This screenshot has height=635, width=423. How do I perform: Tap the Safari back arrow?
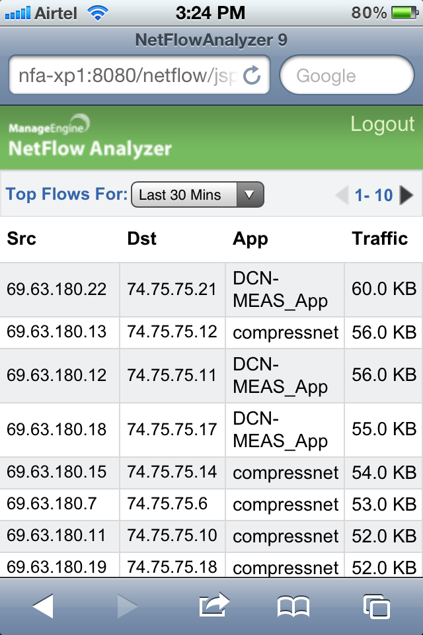tap(43, 607)
